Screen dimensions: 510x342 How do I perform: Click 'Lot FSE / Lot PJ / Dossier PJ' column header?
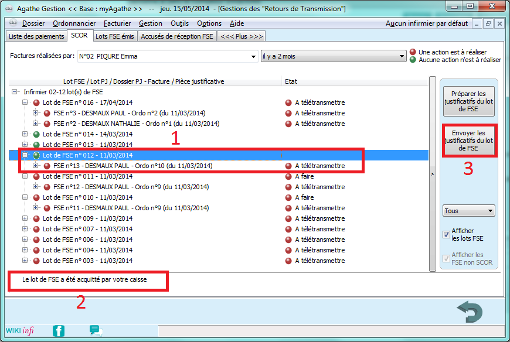click(x=144, y=81)
